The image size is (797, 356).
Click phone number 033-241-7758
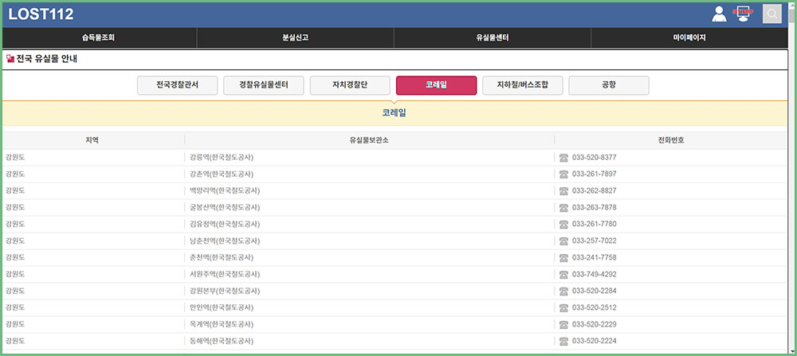pos(595,257)
